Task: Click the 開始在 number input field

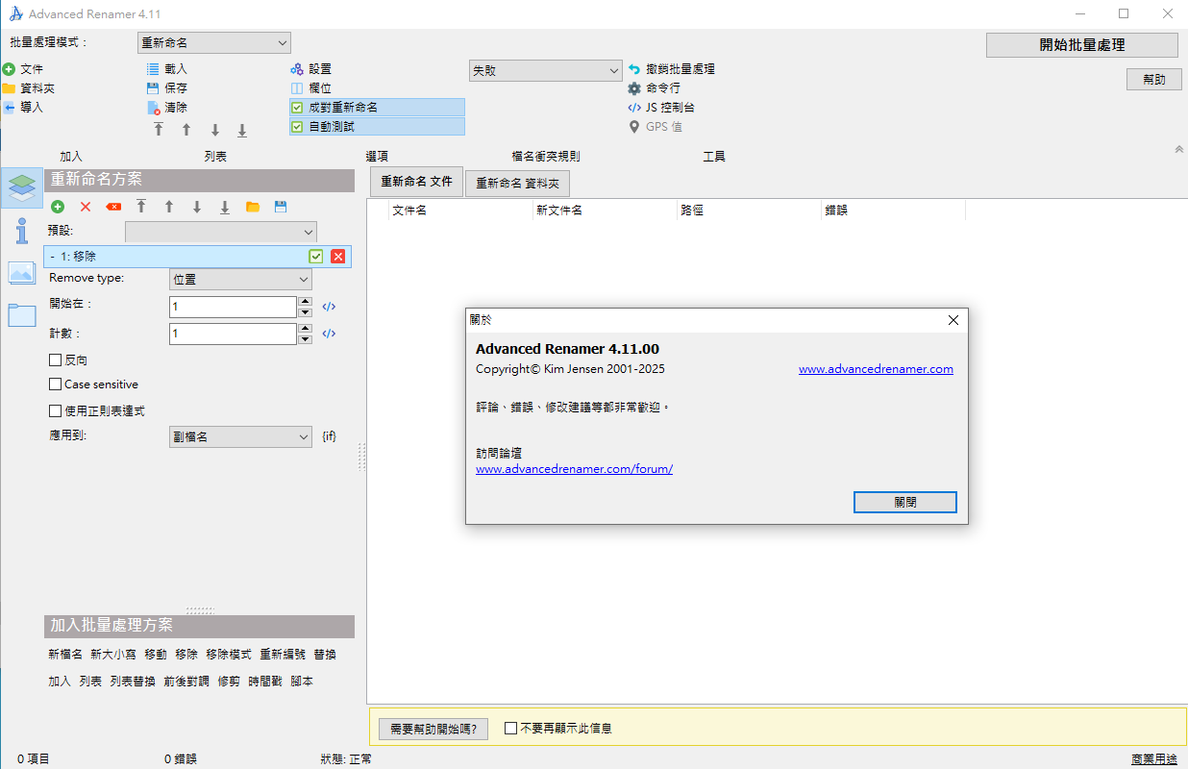Action: pos(233,307)
